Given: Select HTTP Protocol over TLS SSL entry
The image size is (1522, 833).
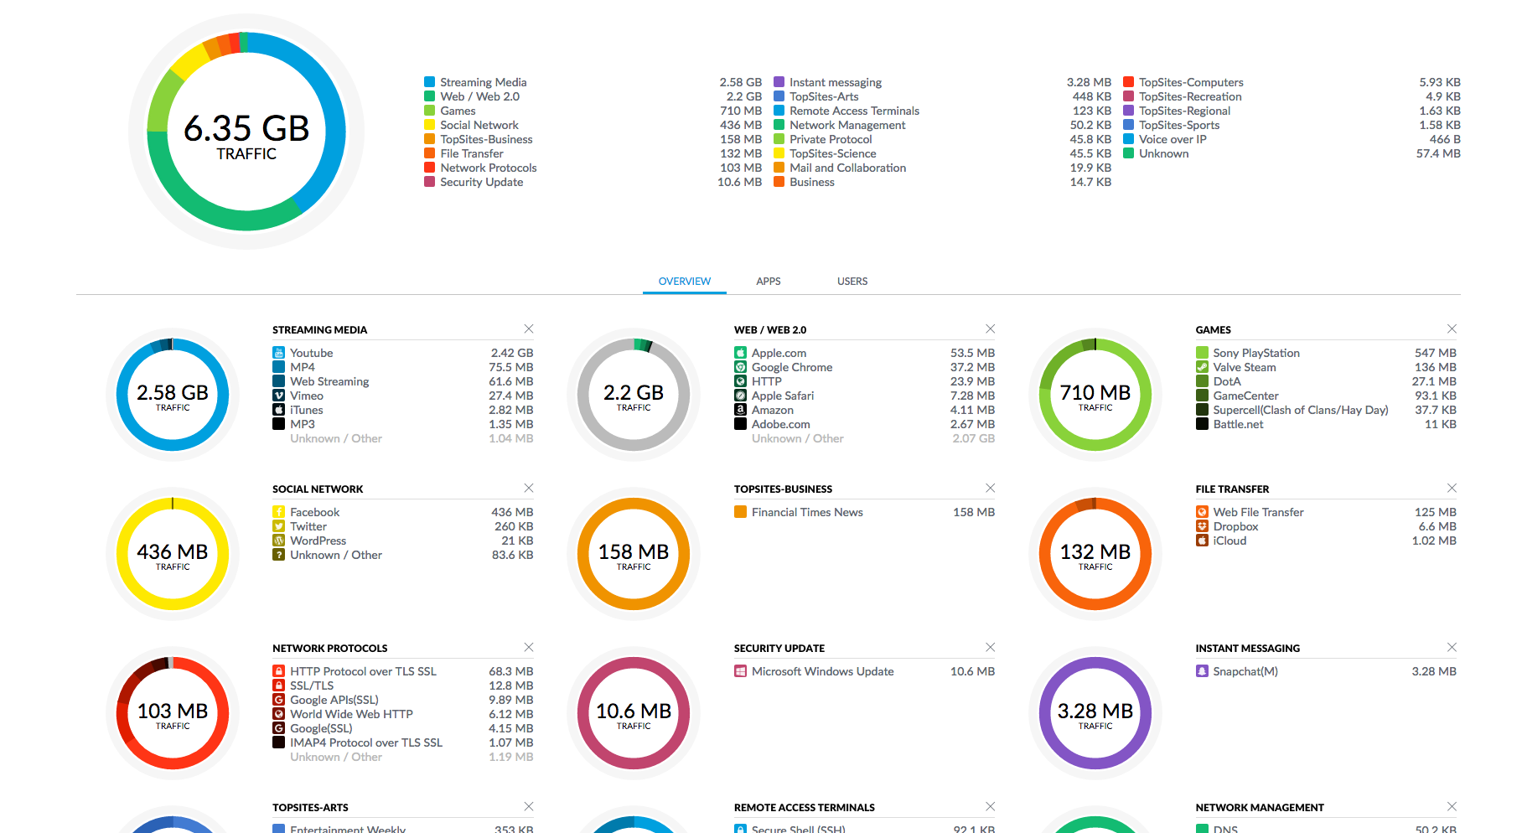Looking at the screenshot, I should [x=403, y=671].
